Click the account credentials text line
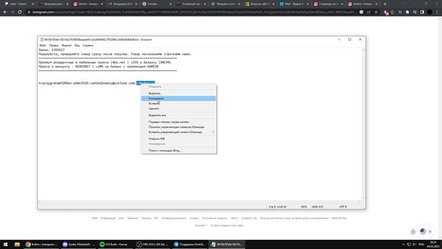 pyautogui.click(x=97, y=83)
